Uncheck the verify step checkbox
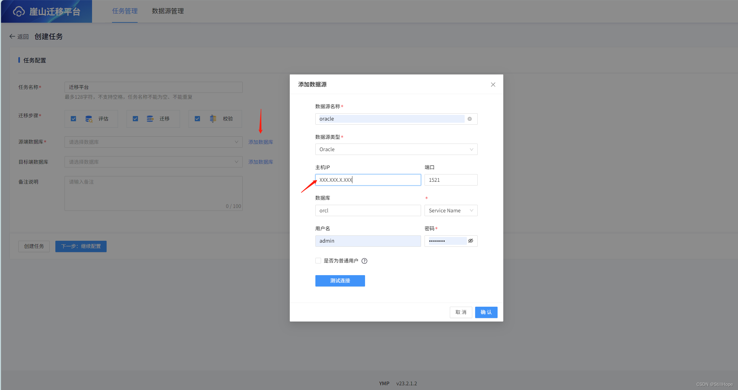 pyautogui.click(x=197, y=119)
